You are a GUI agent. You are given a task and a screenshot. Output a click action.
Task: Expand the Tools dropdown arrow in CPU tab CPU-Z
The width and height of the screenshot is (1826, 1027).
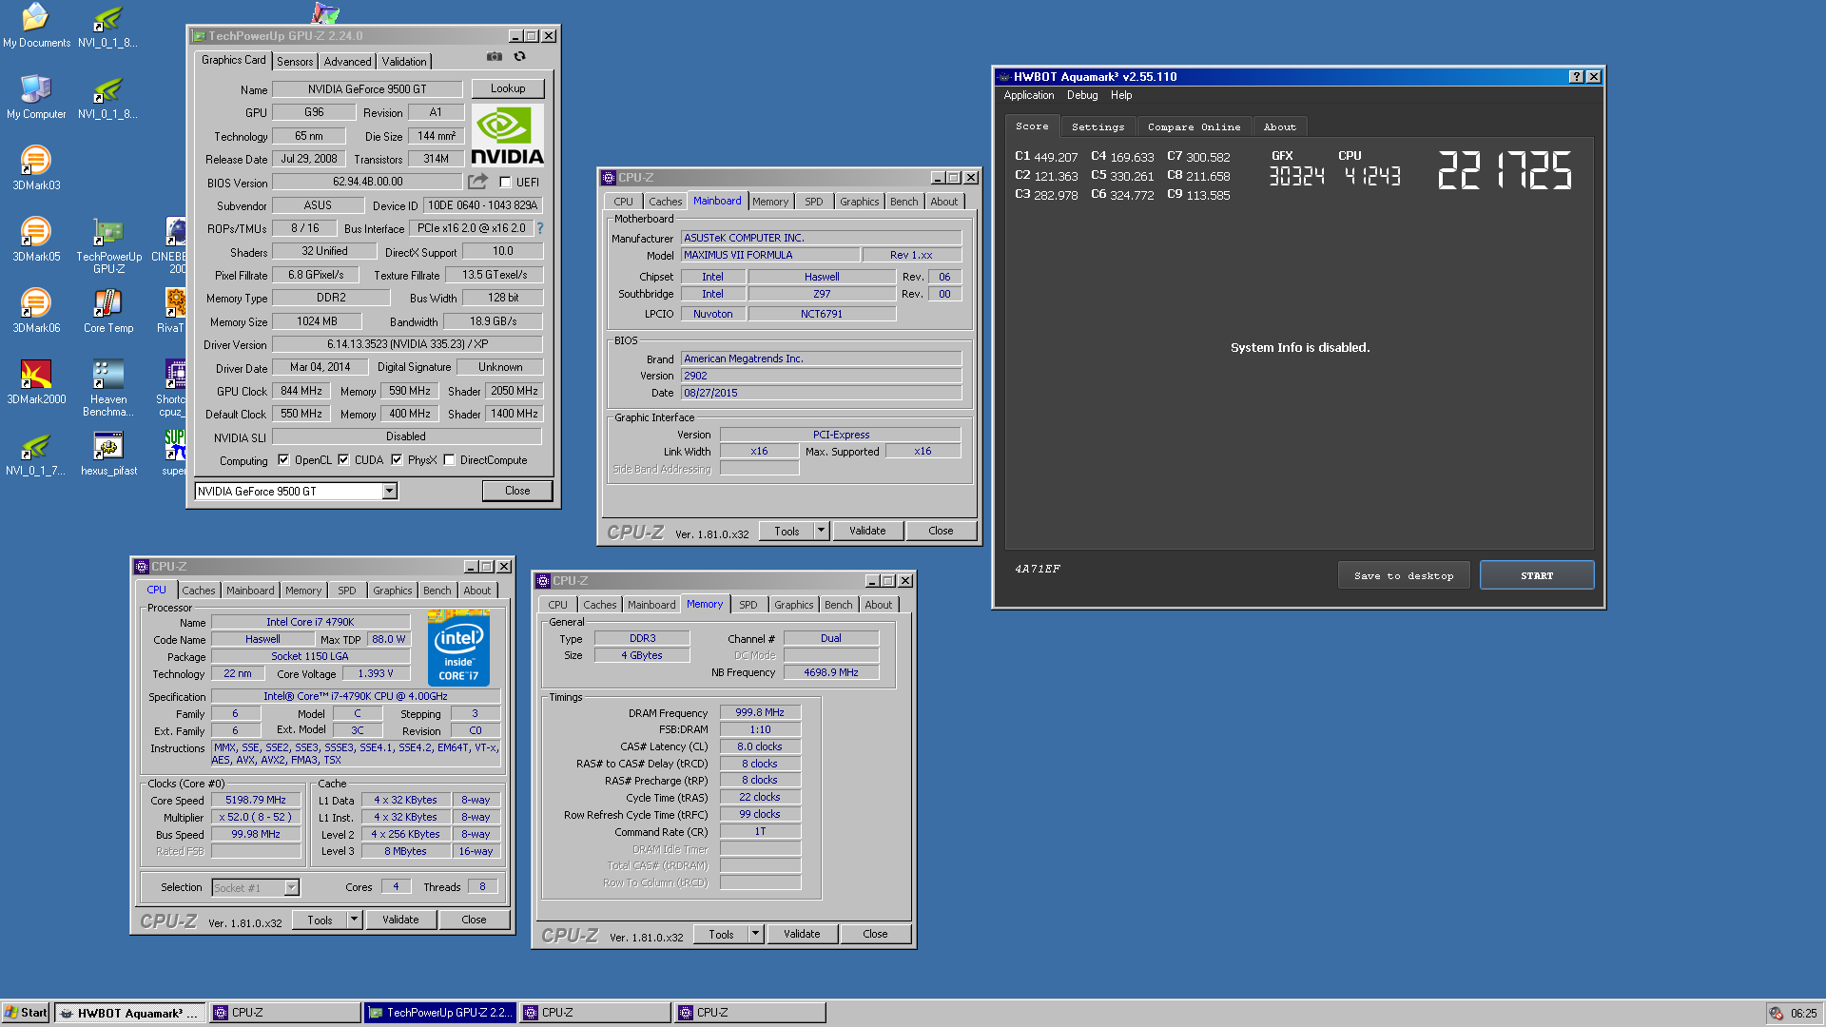tap(355, 920)
